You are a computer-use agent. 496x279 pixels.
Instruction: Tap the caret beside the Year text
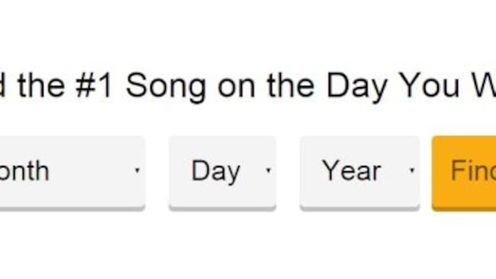tap(412, 170)
